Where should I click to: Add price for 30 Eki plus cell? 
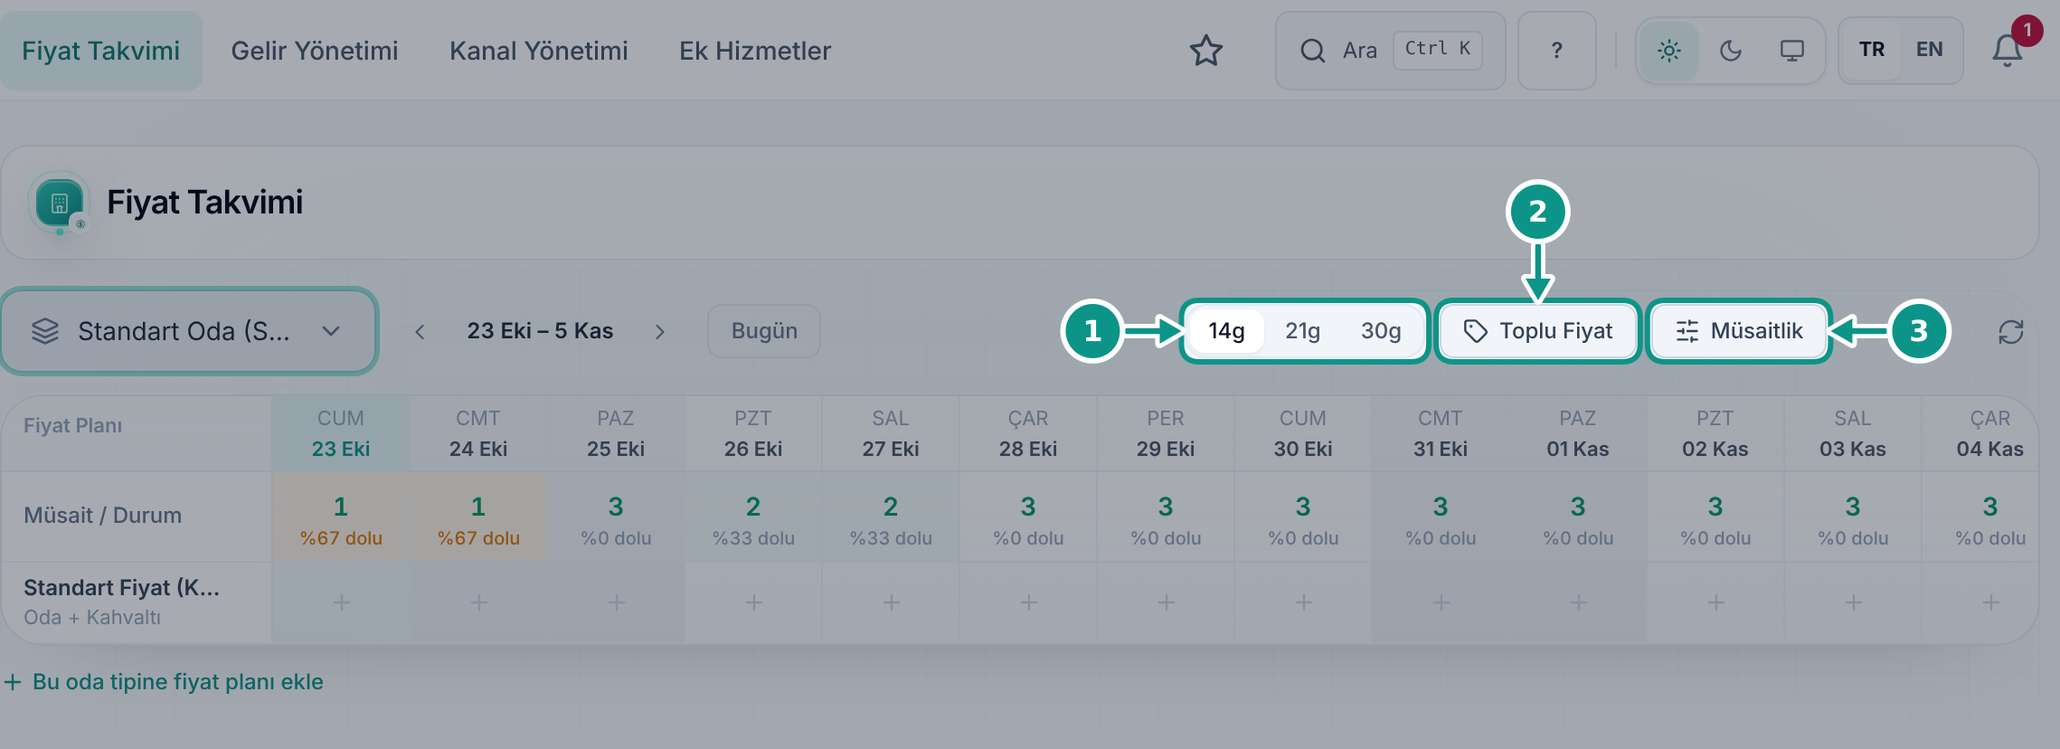(1303, 602)
